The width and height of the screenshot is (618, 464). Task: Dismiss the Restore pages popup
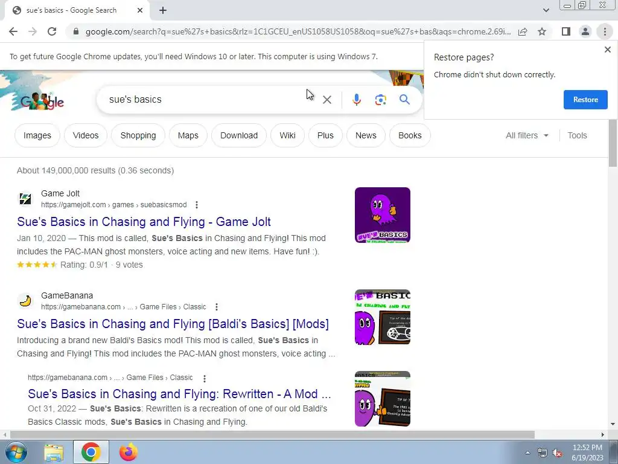(607, 50)
